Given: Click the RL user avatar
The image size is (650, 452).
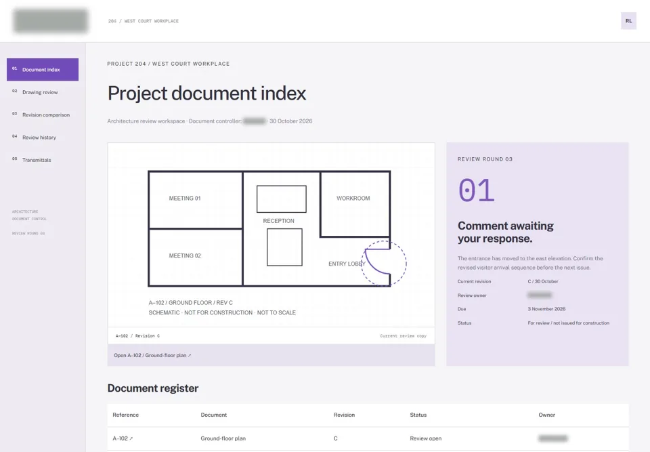Looking at the screenshot, I should [x=628, y=21].
